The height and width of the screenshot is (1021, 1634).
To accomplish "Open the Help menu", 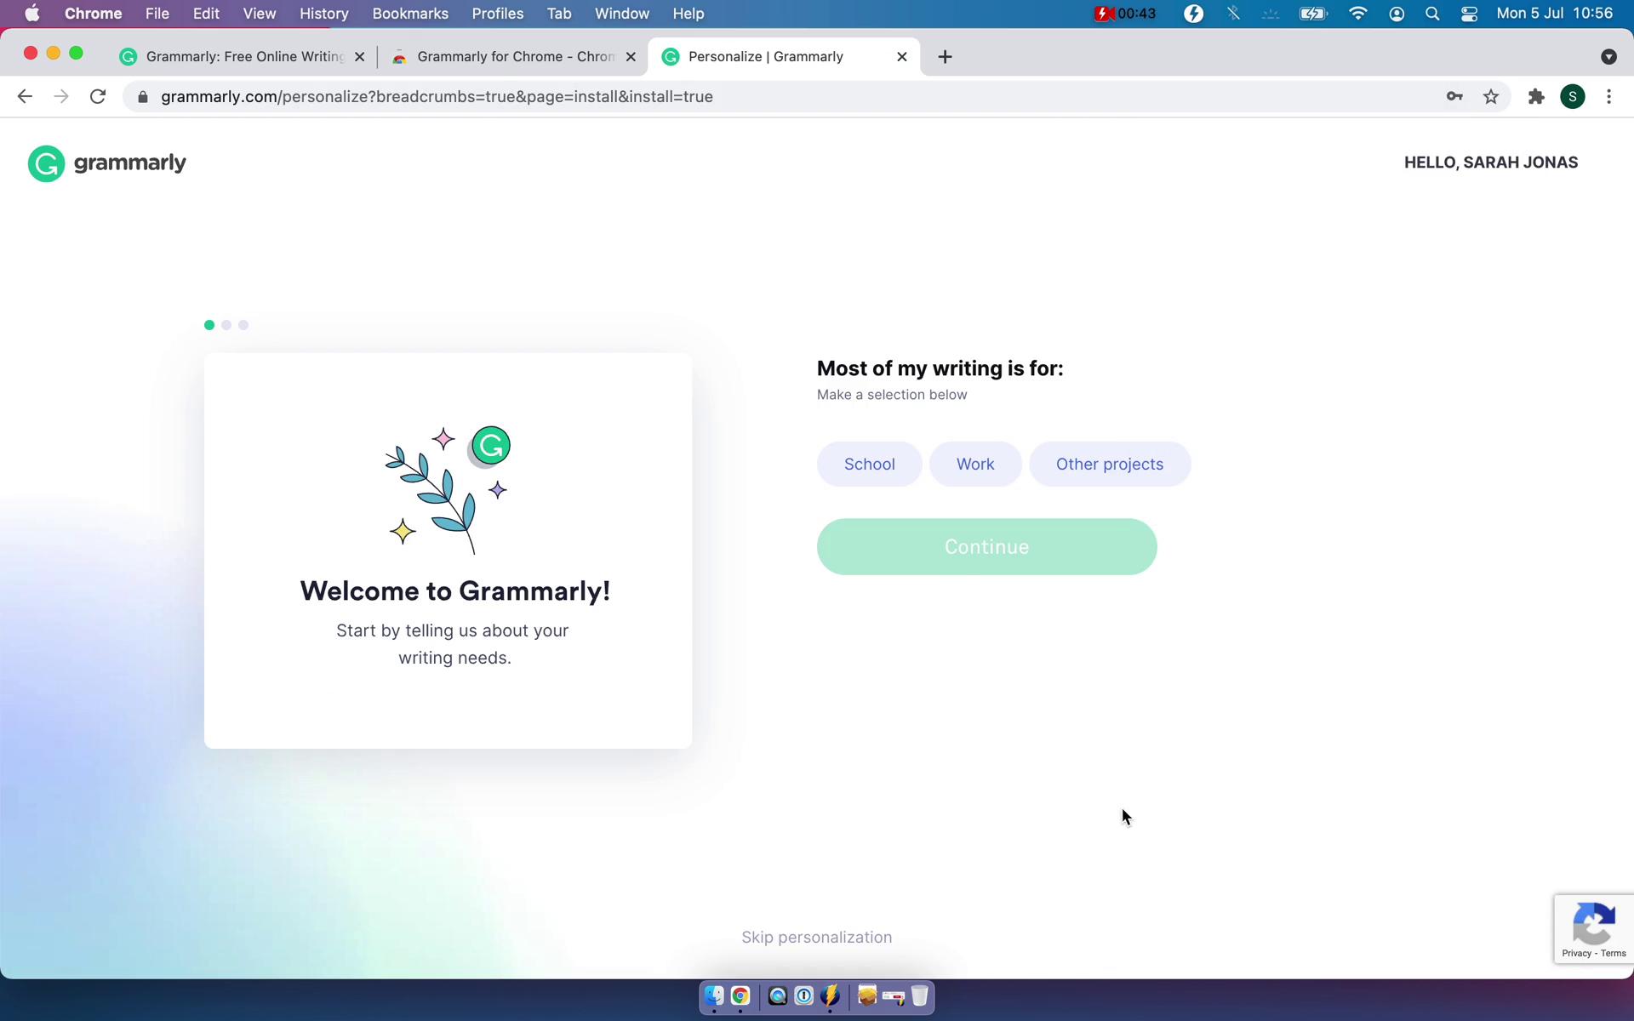I will [688, 14].
